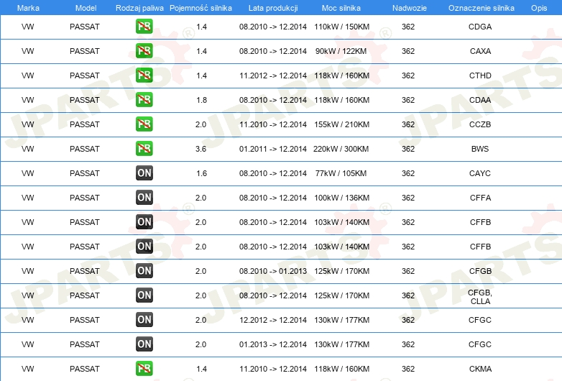Image resolution: width=562 pixels, height=381 pixels.
Task: Click the 08.2010 -> 01.2013 production dates cell
Action: 273,271
